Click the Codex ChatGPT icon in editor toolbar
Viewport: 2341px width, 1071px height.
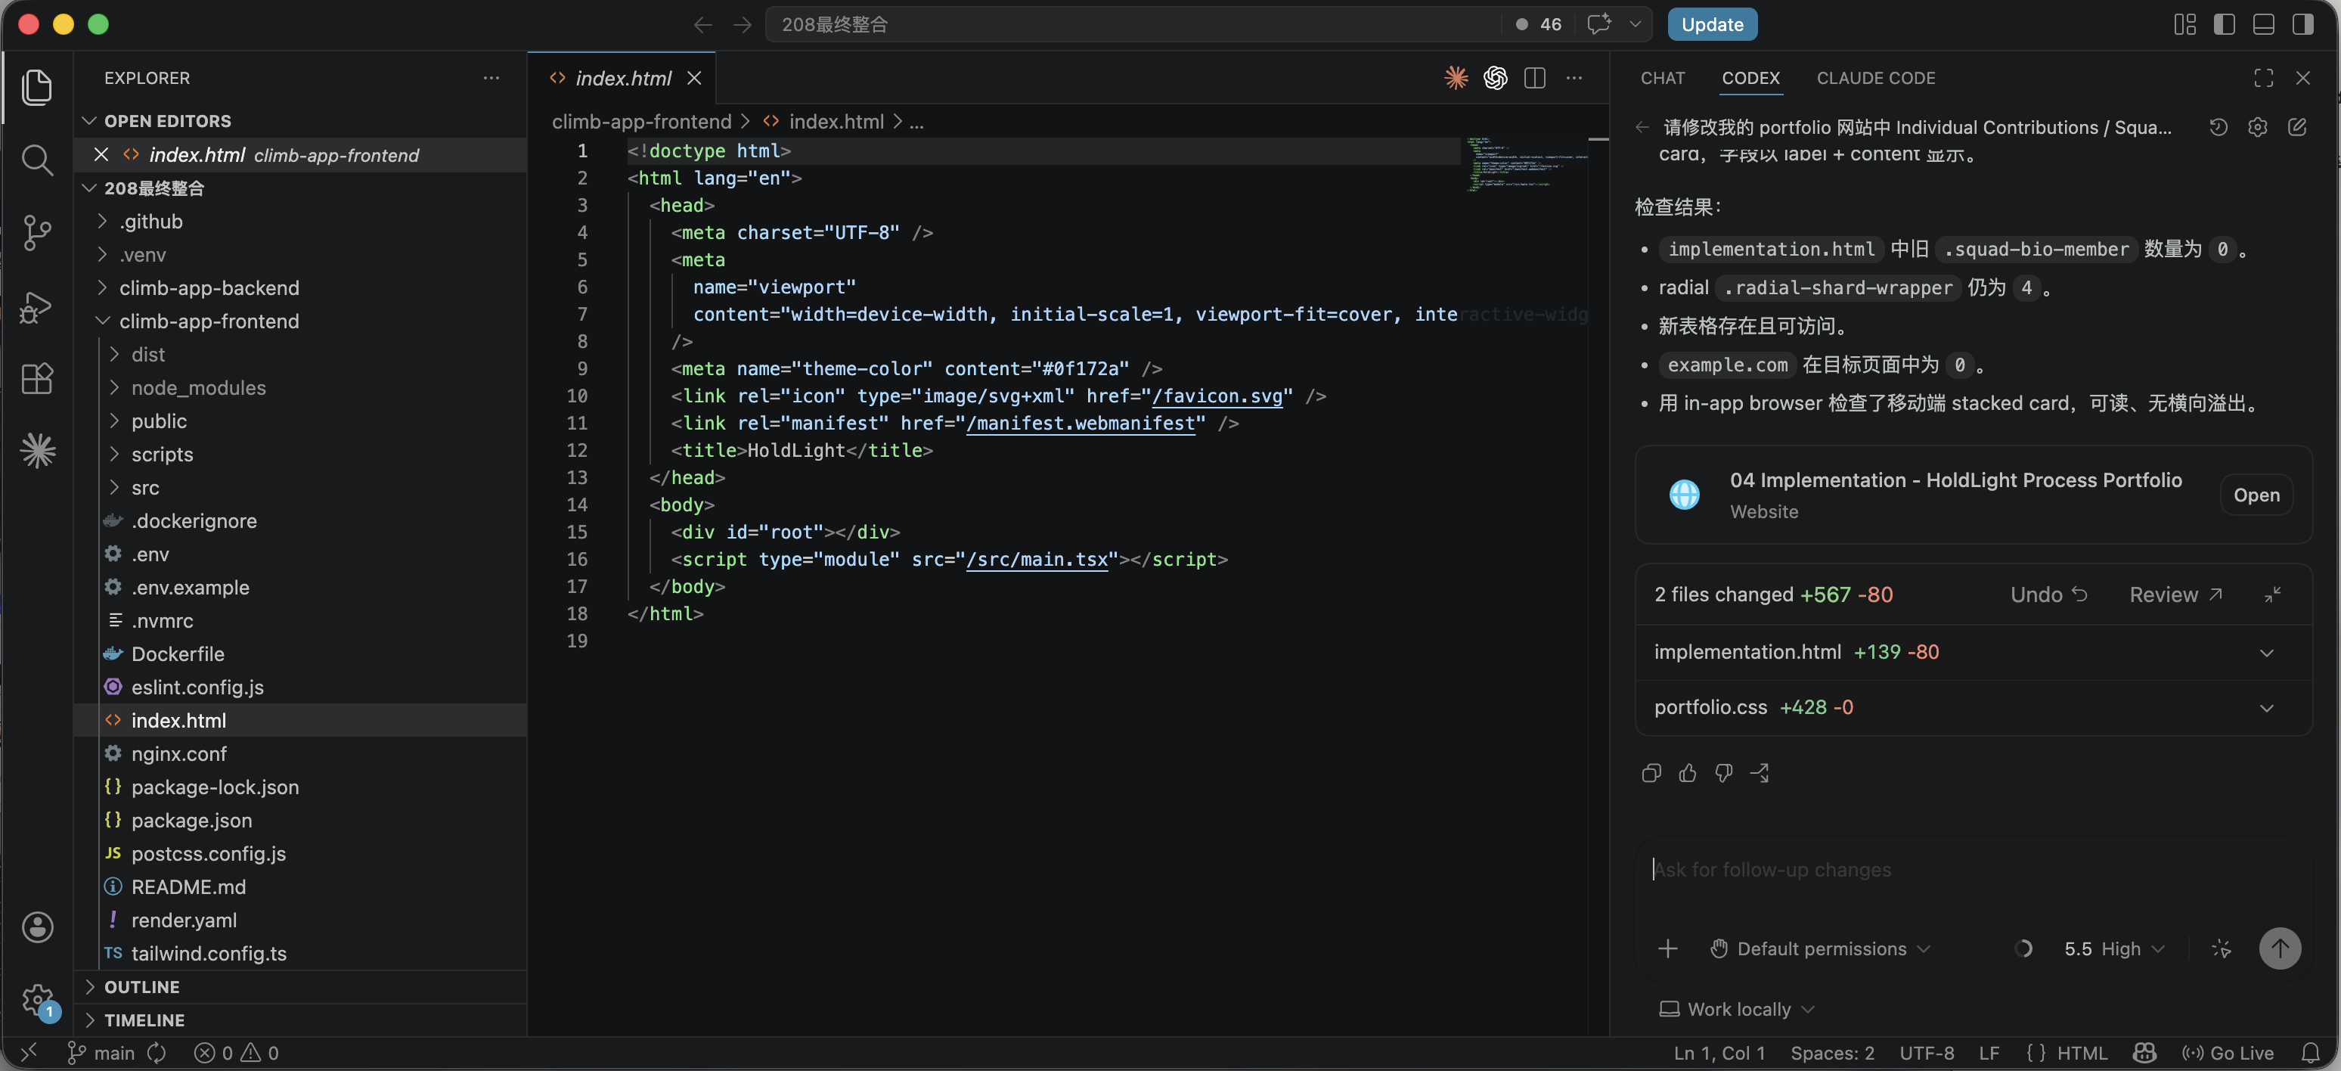[x=1495, y=78]
